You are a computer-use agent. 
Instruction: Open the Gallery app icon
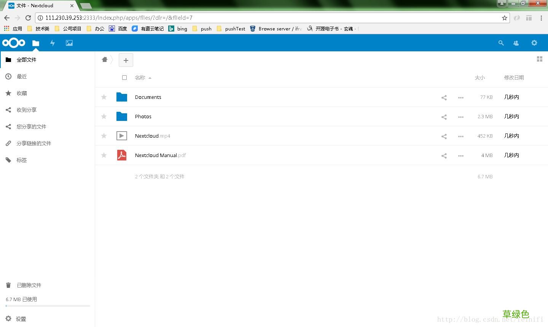69,43
